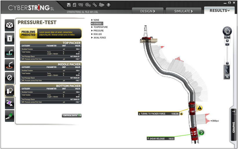The image size is (238, 149).
Task: Click the oil rig derrick in the view
Action: point(146,31)
